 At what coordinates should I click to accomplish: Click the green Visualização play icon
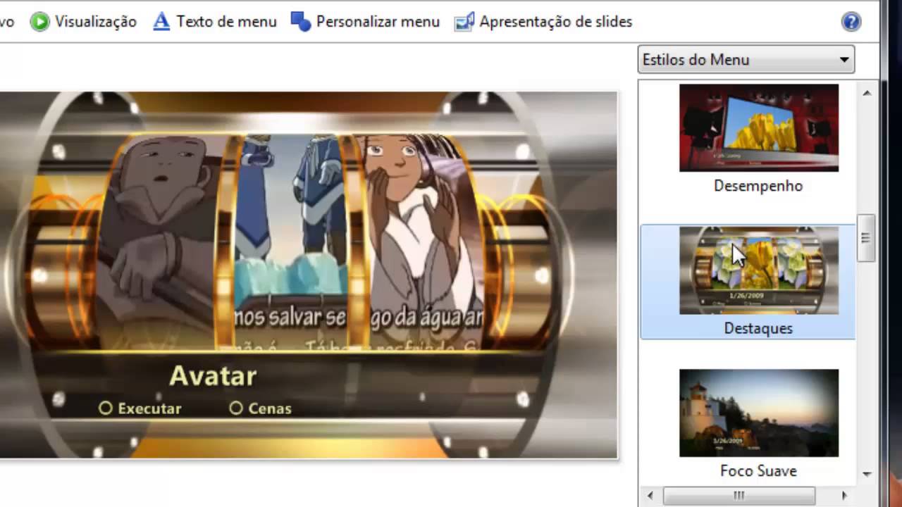pyautogui.click(x=40, y=22)
